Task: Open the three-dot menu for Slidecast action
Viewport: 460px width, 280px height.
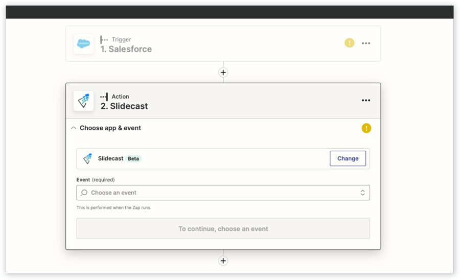Action: click(366, 100)
